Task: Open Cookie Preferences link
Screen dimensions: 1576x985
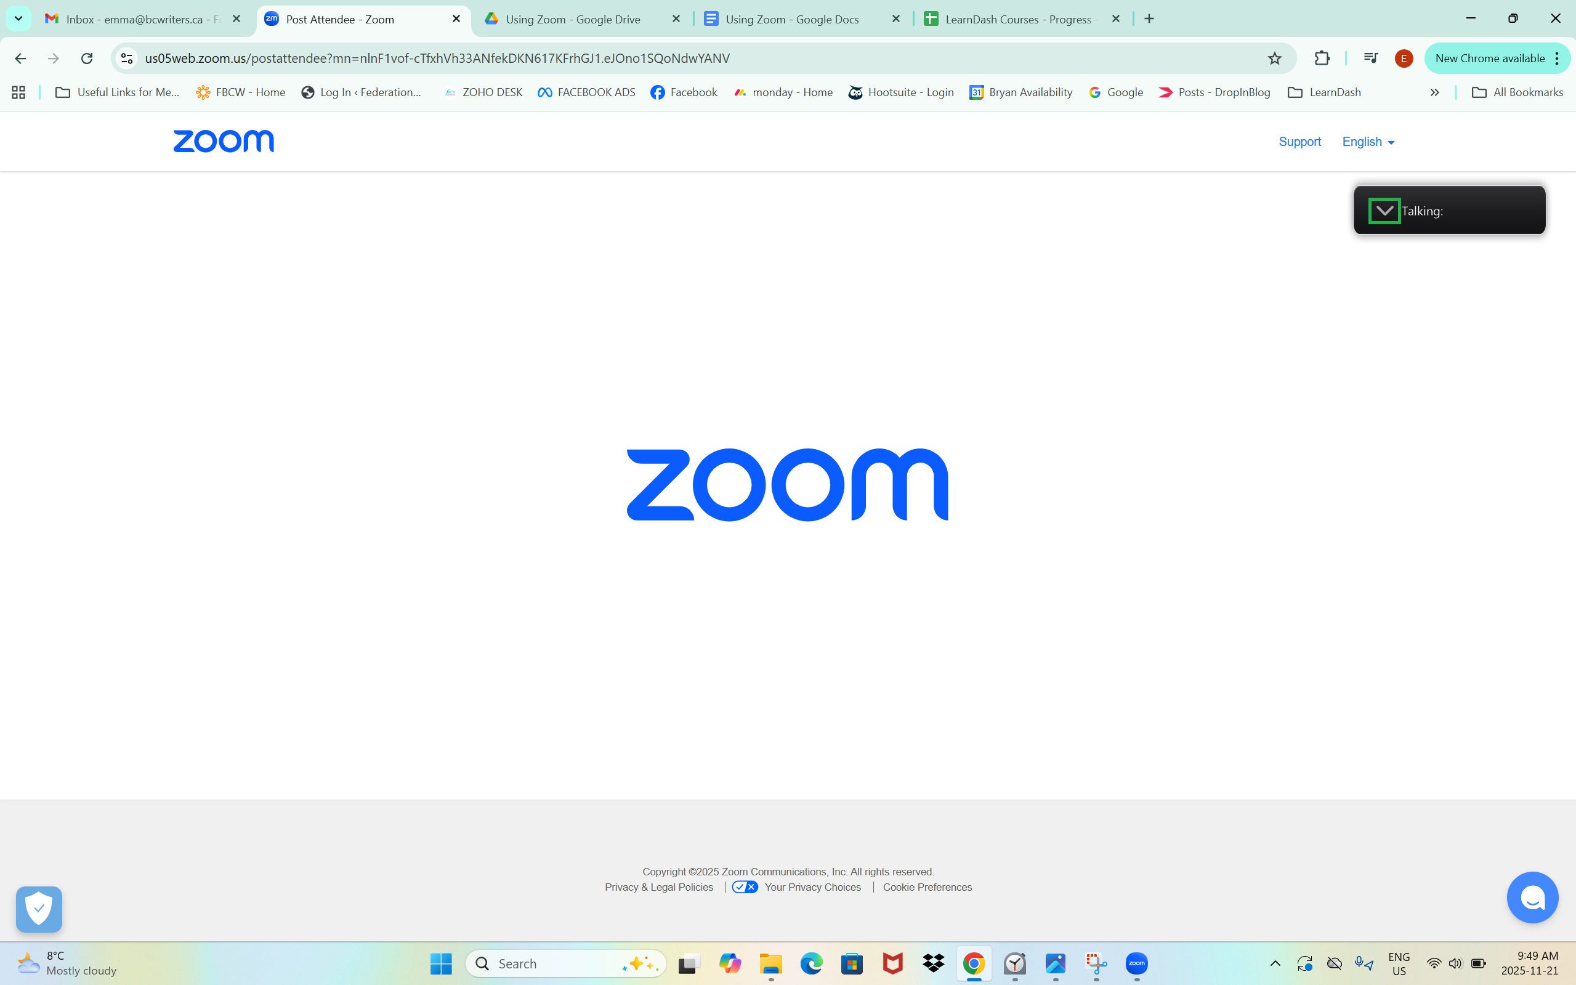Action: (927, 887)
